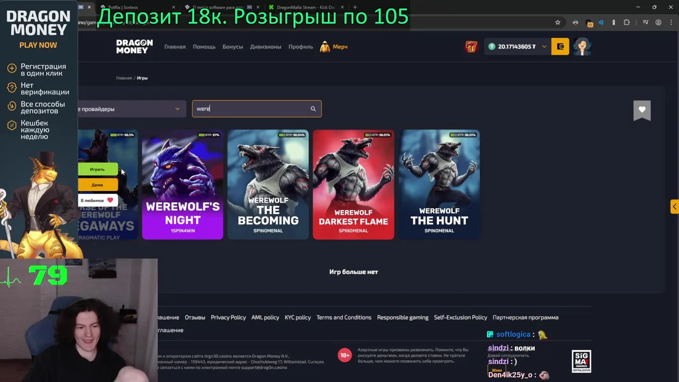Click the search magnifier icon
679x382 pixels.
pos(313,109)
